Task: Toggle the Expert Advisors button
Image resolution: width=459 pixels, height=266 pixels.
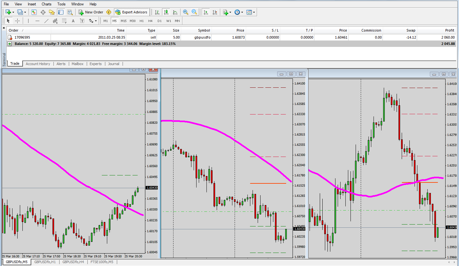Action: [x=132, y=12]
